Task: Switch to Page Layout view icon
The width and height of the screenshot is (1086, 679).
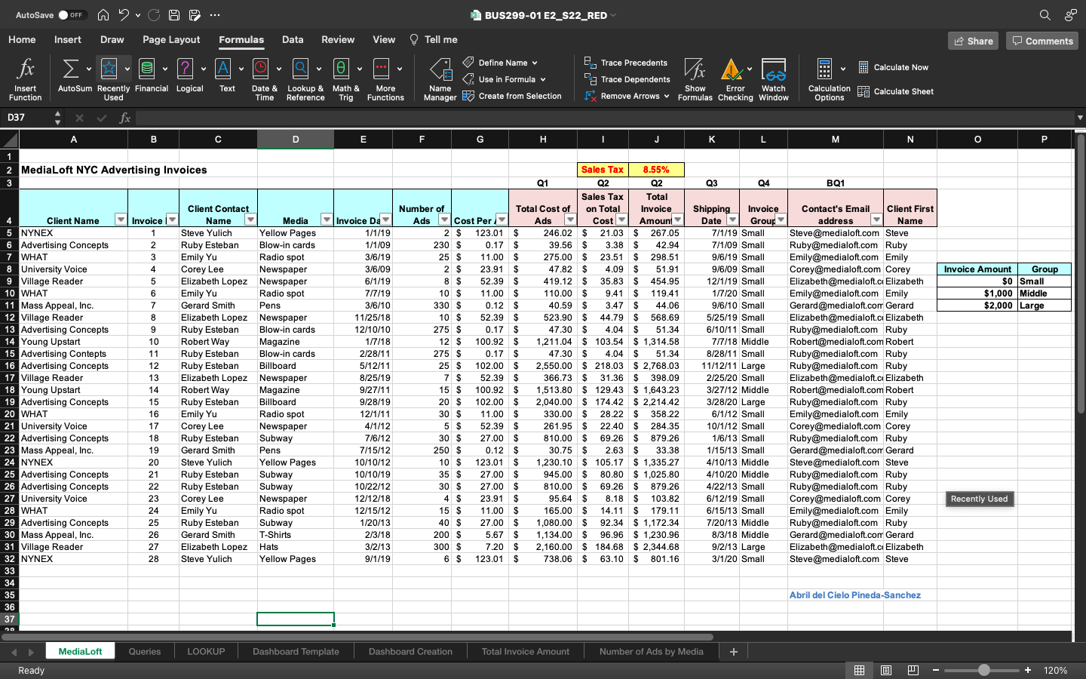Action: (x=886, y=670)
